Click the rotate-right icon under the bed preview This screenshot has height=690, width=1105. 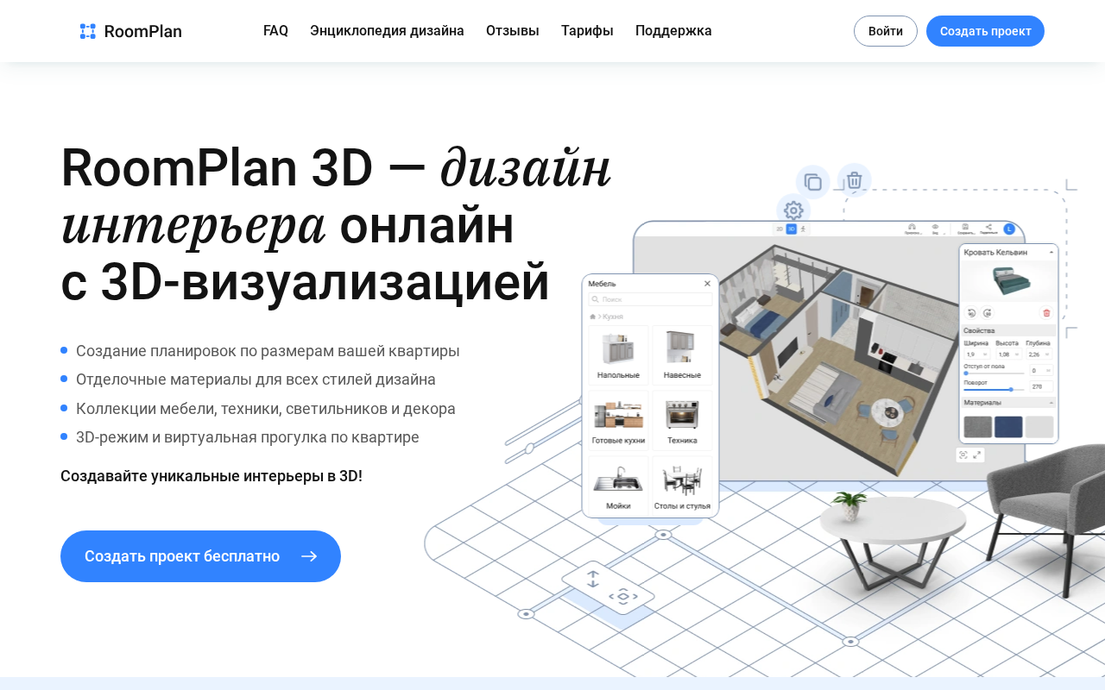pos(988,313)
